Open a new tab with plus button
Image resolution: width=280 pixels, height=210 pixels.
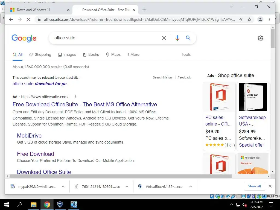tap(144, 10)
